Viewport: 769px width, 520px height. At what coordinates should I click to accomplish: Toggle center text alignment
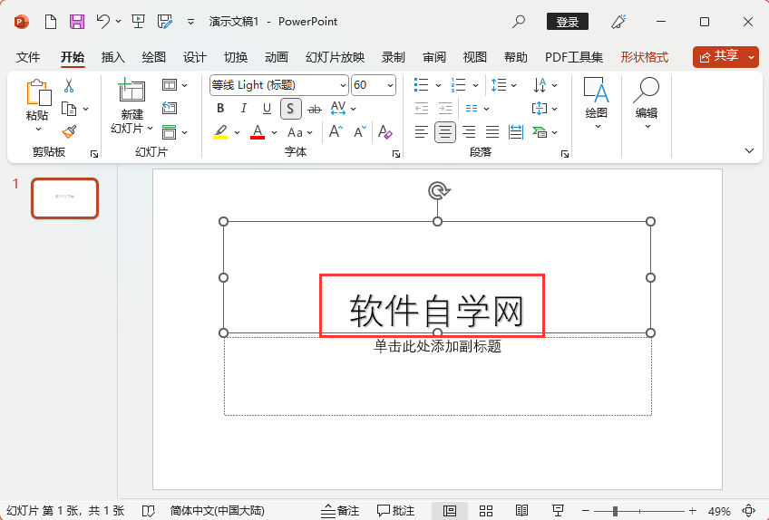point(445,132)
